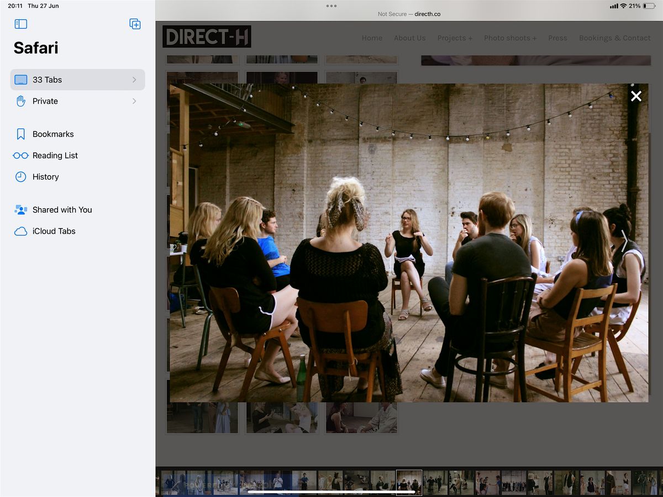Expand the 33 Tabs group chevron
The width and height of the screenshot is (663, 497).
pyautogui.click(x=134, y=80)
